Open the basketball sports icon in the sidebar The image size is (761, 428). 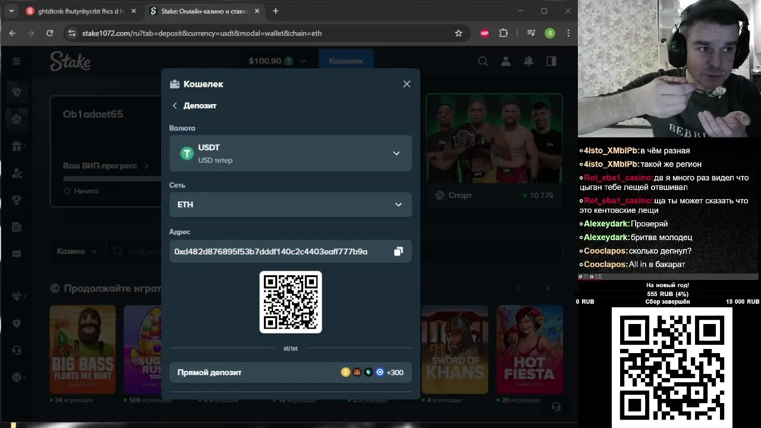16,119
